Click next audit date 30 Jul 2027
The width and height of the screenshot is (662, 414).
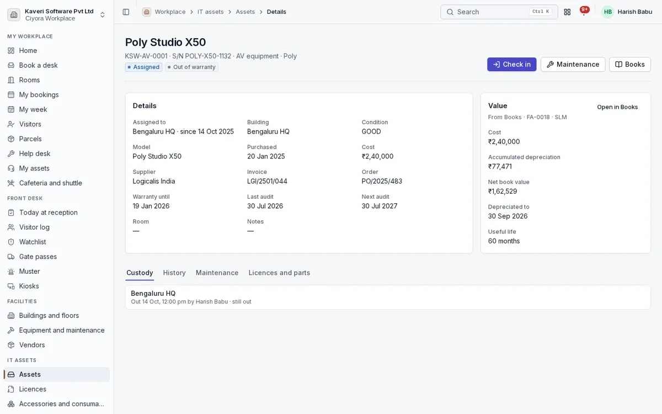[x=380, y=206]
